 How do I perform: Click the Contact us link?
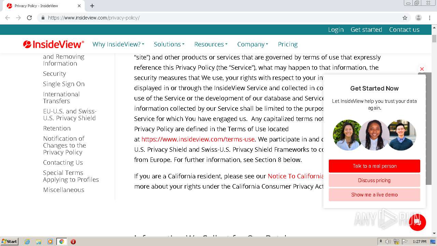(x=404, y=30)
